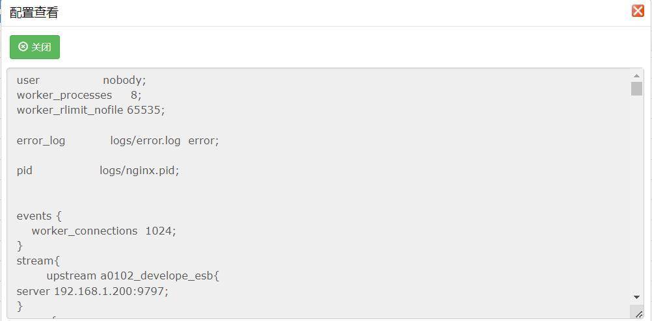Screen dimensions: 652x321
Task: Click the config textarea scrollbar thumb
Action: (x=636, y=88)
